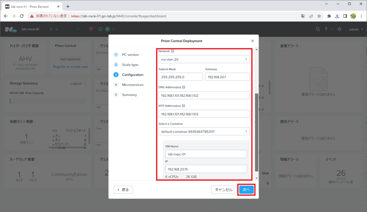
Task: Click the Subnet Mask field
Action: (x=180, y=77)
